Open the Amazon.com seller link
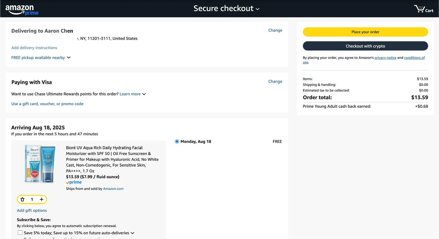Image resolution: width=439 pixels, height=239 pixels. (113, 189)
